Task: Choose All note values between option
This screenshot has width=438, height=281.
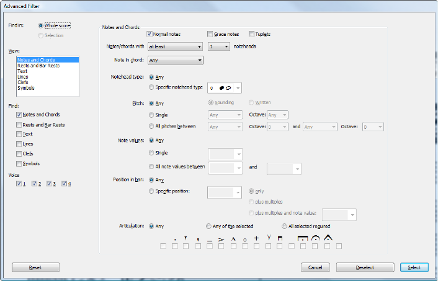Action: [x=151, y=166]
